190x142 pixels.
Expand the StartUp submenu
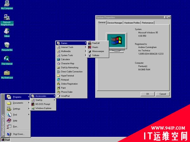pos(43,100)
